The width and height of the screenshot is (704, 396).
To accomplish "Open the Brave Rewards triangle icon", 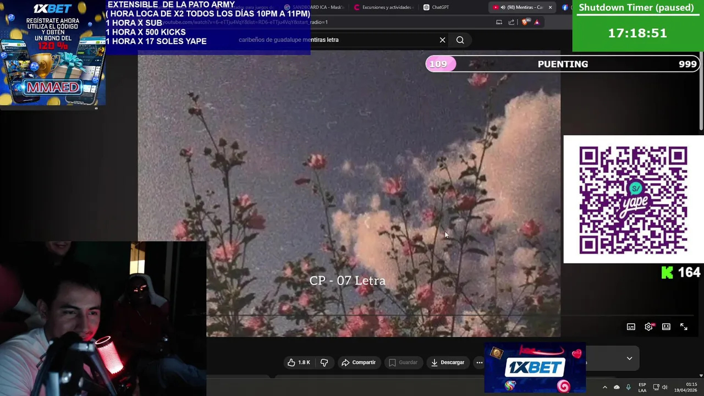I will [x=537, y=22].
